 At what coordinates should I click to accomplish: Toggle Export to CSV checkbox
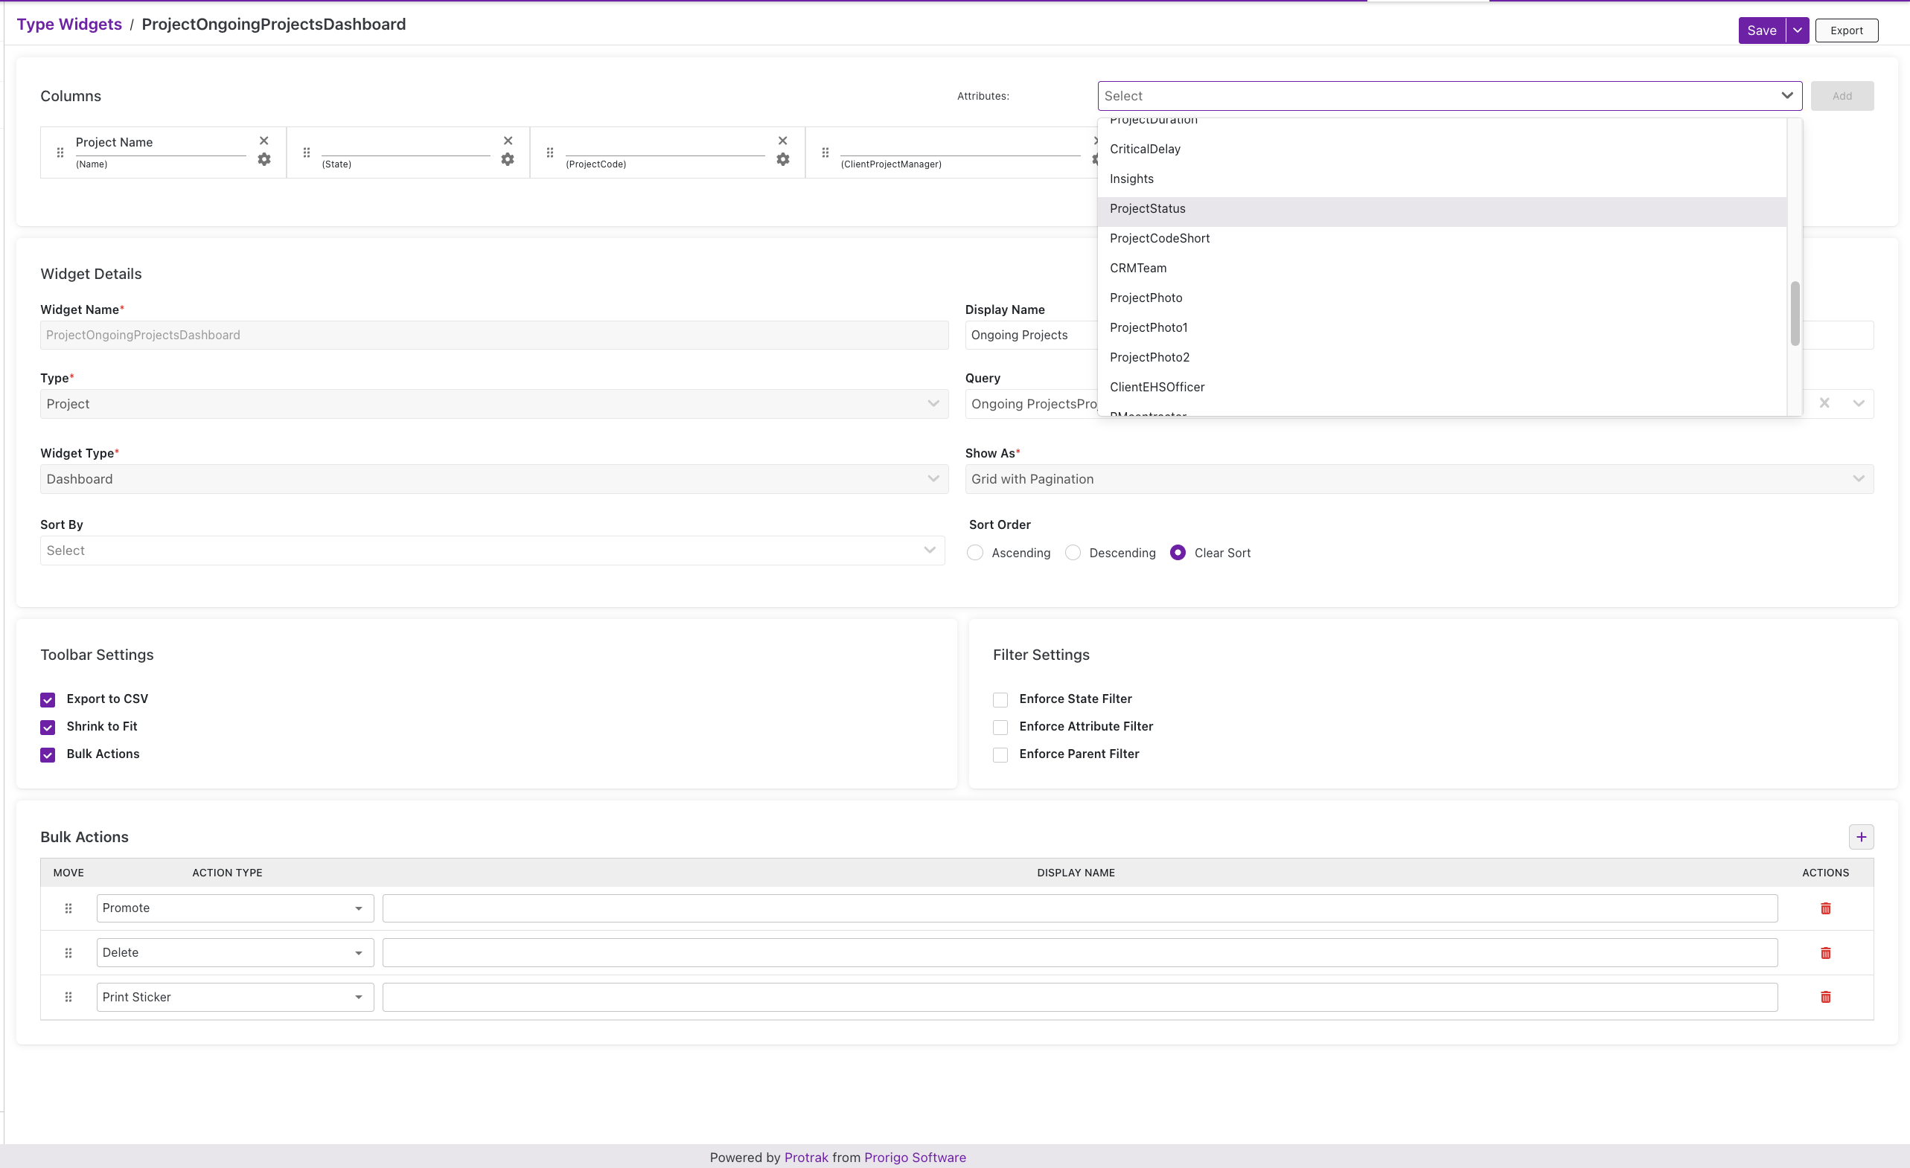click(48, 699)
